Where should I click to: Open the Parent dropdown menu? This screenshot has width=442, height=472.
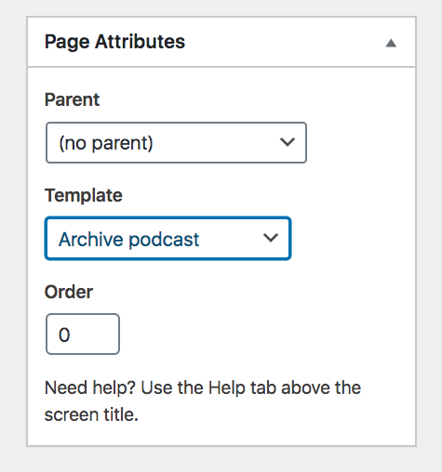coord(176,142)
